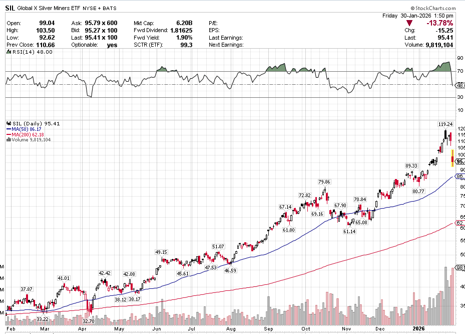Click the current RSI 48 value tag
Screen dimensions: 465x334
pyautogui.click(x=459, y=85)
